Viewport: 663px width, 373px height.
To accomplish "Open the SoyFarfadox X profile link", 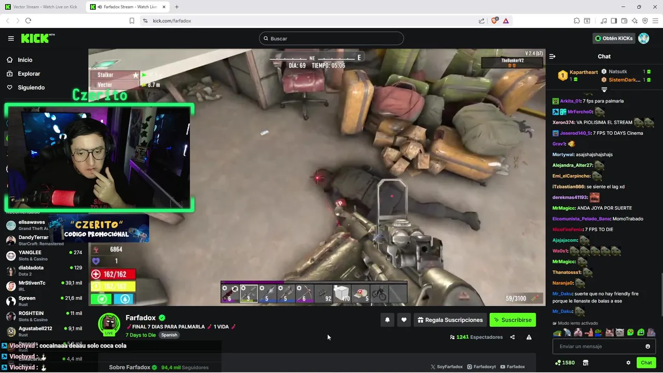I will point(446,367).
